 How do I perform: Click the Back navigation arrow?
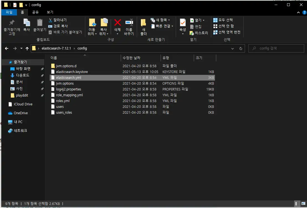[7, 48]
